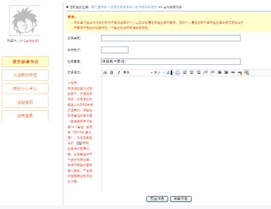The image size is (271, 209).
Task: Align text left in editor
Action: click(185, 72)
